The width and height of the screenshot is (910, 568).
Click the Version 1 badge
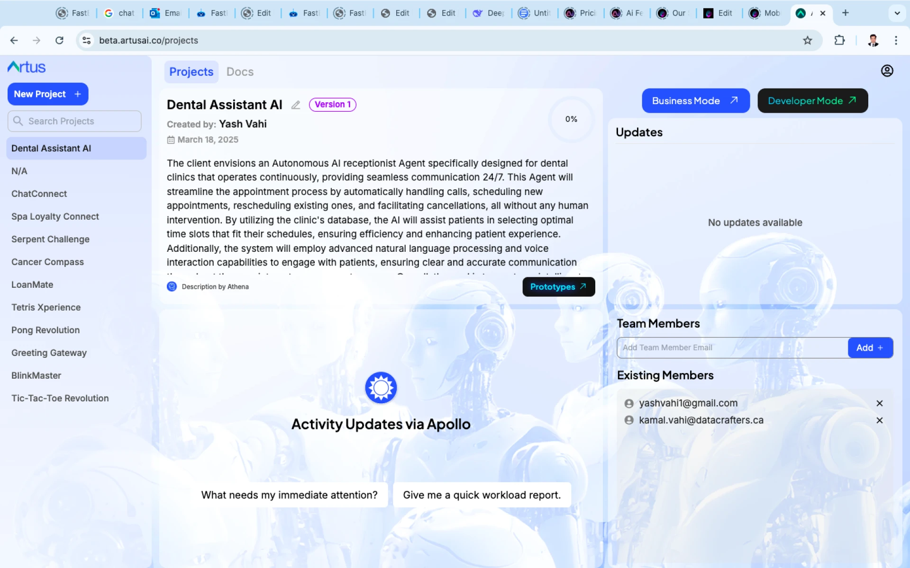(x=332, y=105)
